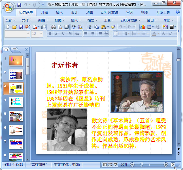
Task: Click the Research books icon
Action: click(x=80, y=27)
